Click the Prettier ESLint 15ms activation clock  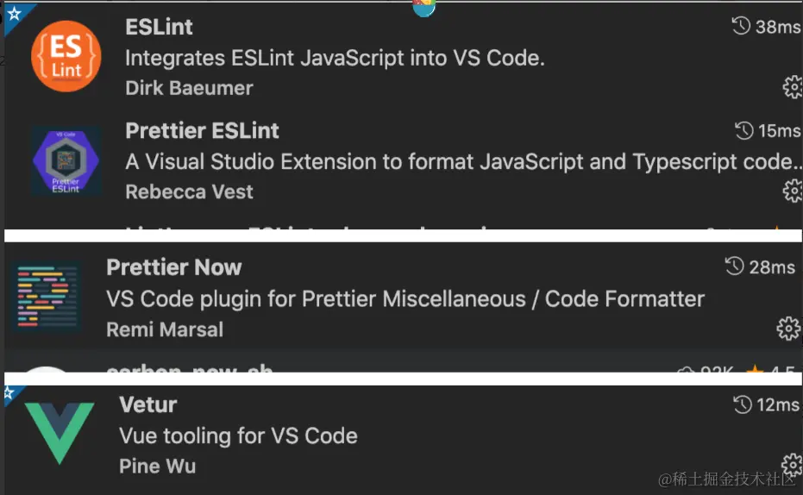(x=743, y=131)
